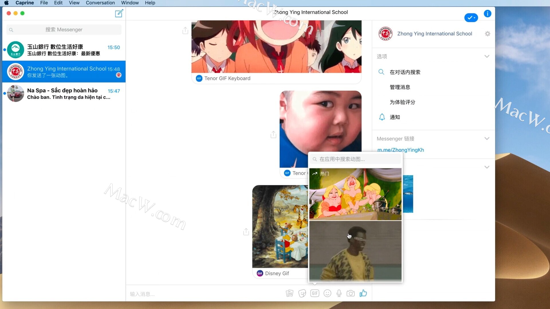This screenshot has width=550, height=309.
Task: Click 在对话内搜索 search in conversation
Action: pyautogui.click(x=405, y=72)
